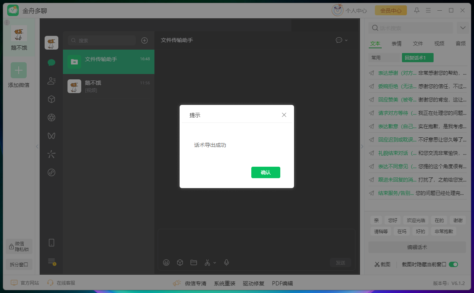Image resolution: width=474 pixels, height=293 pixels.
Task: Click the notification bell in title bar
Action: (416, 10)
